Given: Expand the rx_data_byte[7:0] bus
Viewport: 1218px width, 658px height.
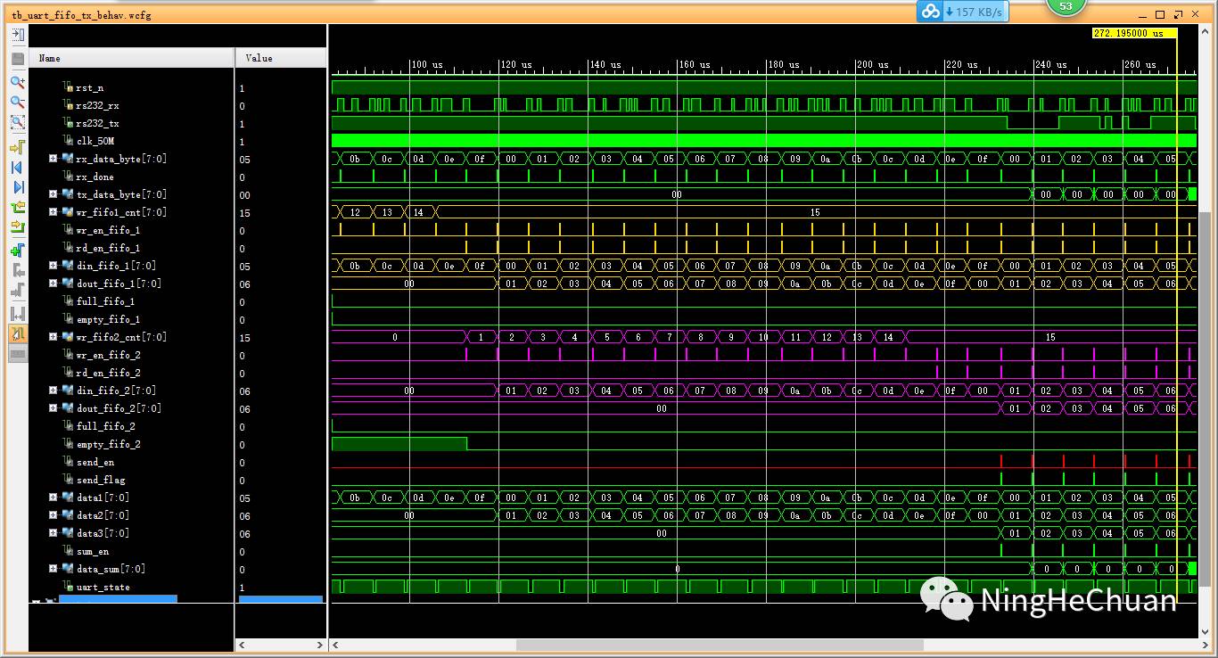Looking at the screenshot, I should pyautogui.click(x=53, y=159).
